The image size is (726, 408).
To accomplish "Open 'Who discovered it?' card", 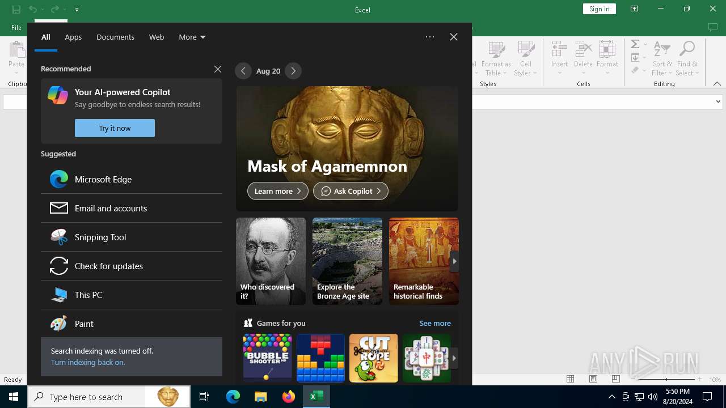I will pos(271,261).
